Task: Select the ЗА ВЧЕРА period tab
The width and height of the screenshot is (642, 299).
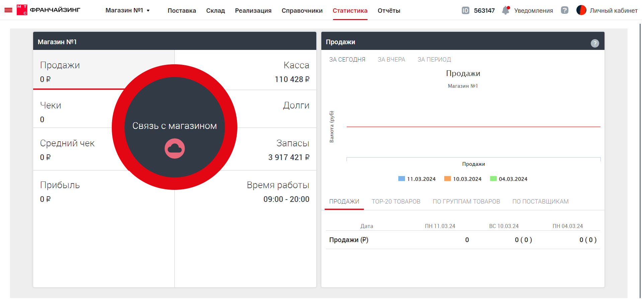Action: (x=391, y=60)
